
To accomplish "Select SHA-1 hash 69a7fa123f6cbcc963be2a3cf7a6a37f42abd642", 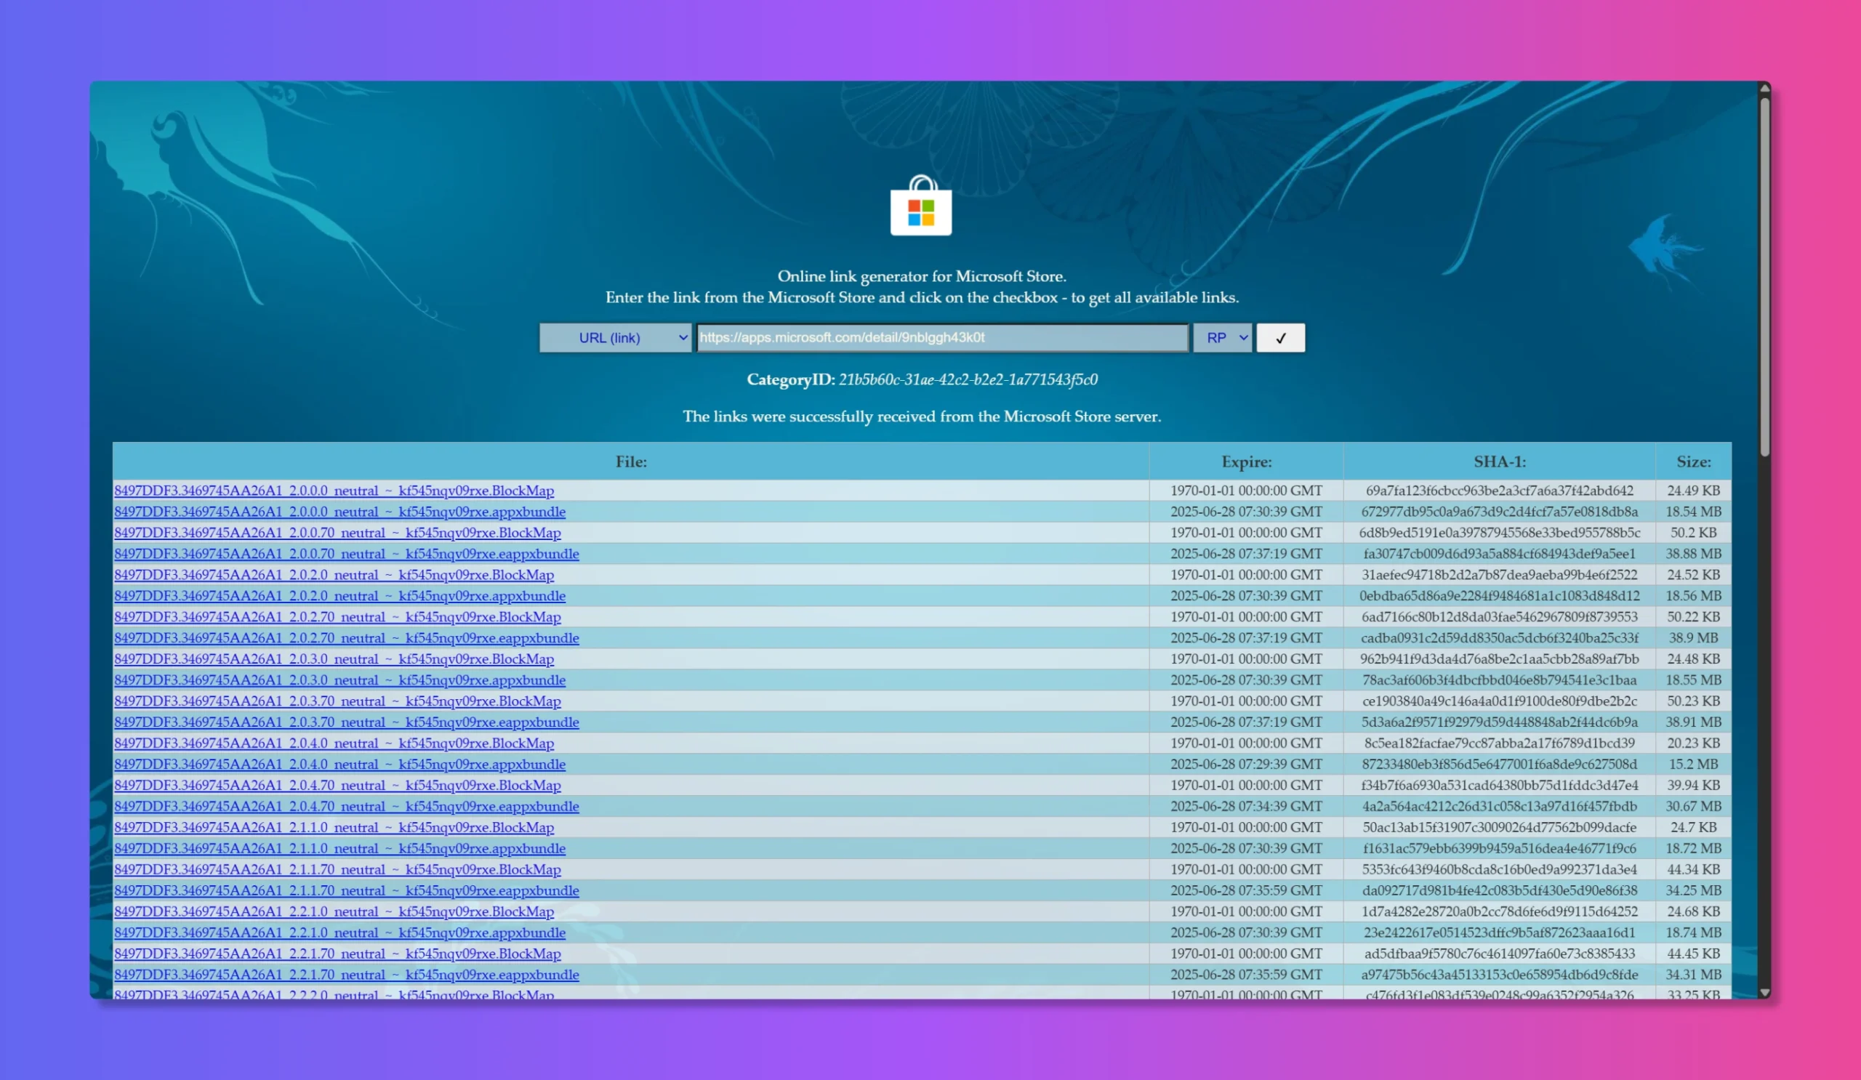I will coord(1499,490).
